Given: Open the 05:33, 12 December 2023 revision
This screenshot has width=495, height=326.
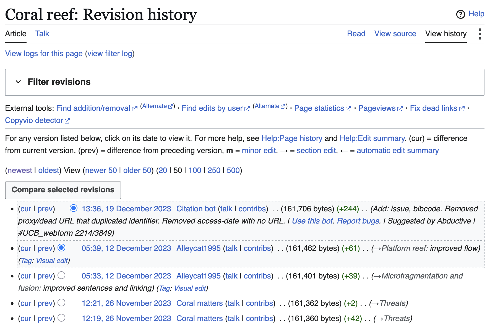Looking at the screenshot, I should coord(126,276).
